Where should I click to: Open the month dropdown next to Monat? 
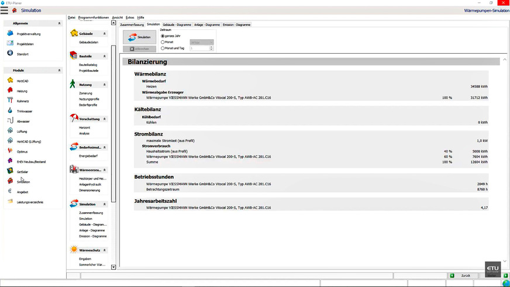point(201,42)
